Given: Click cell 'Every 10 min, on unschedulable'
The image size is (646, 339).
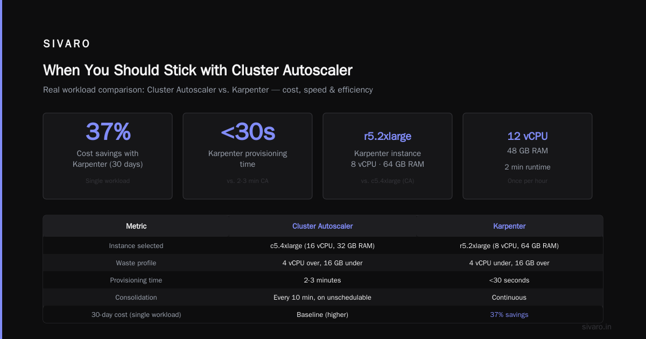Looking at the screenshot, I should tap(322, 297).
